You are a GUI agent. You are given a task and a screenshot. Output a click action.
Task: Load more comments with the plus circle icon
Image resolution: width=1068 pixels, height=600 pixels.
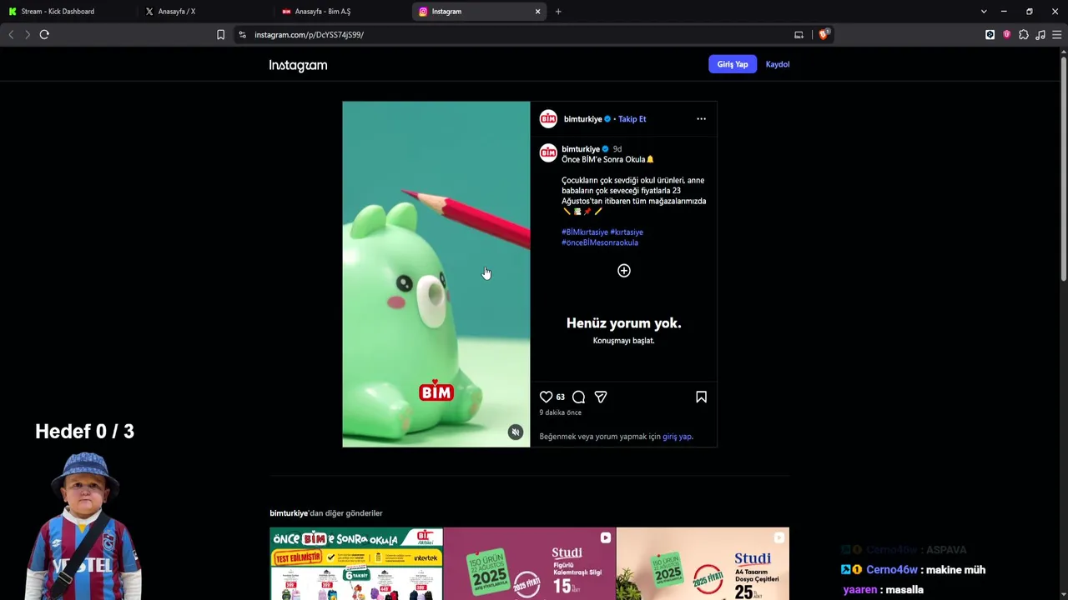(x=624, y=271)
